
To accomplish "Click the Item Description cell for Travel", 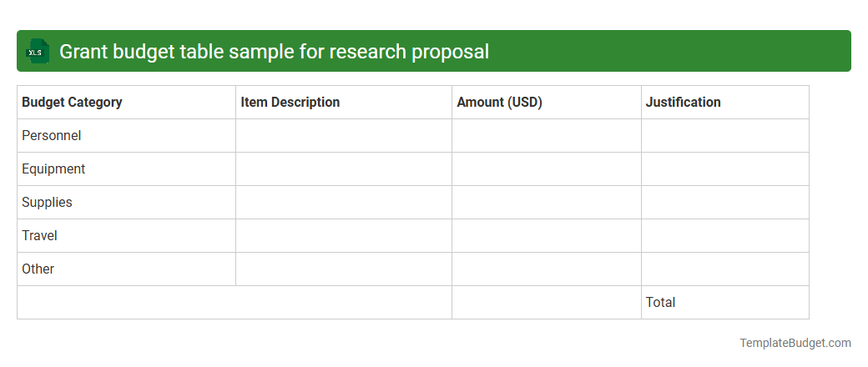I will pos(344,235).
